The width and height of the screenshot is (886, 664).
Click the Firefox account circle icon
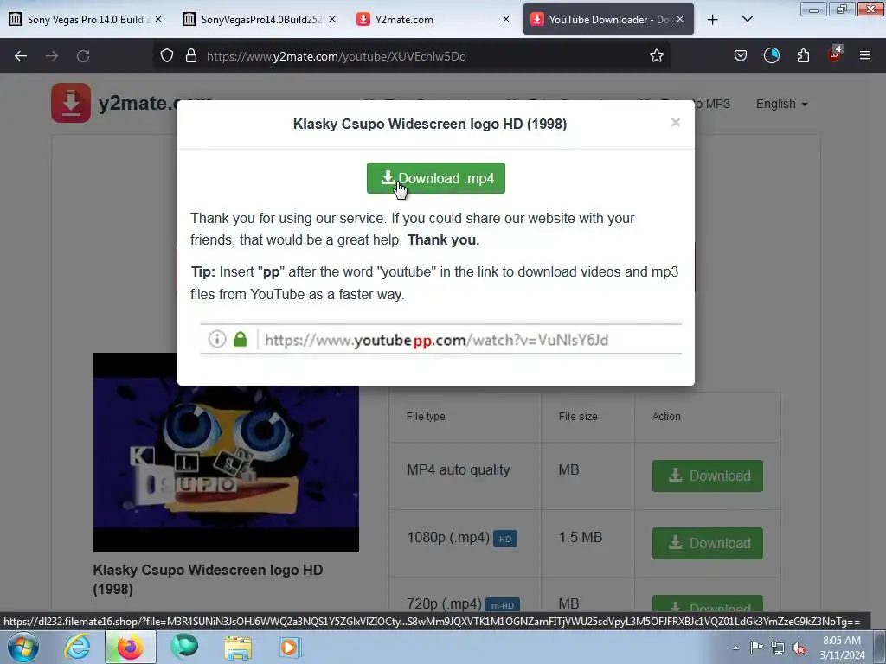coord(771,56)
